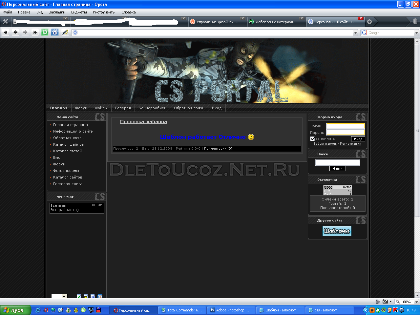
Task: Click the smiley icon in post text
Action: (x=251, y=137)
